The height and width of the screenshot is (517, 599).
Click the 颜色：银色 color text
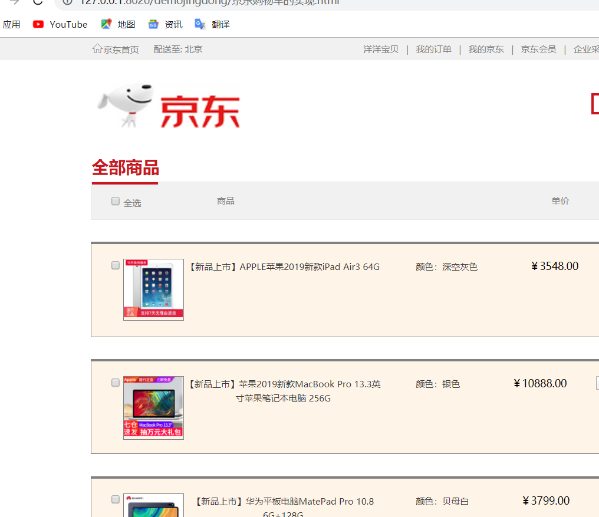(x=438, y=384)
